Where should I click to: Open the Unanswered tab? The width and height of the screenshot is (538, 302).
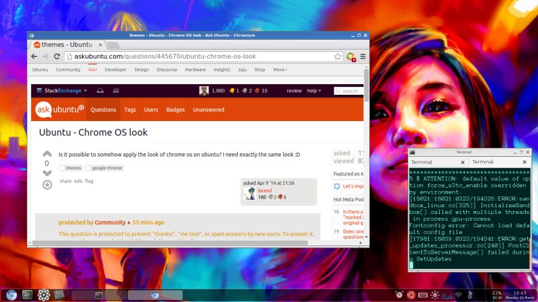coord(208,110)
